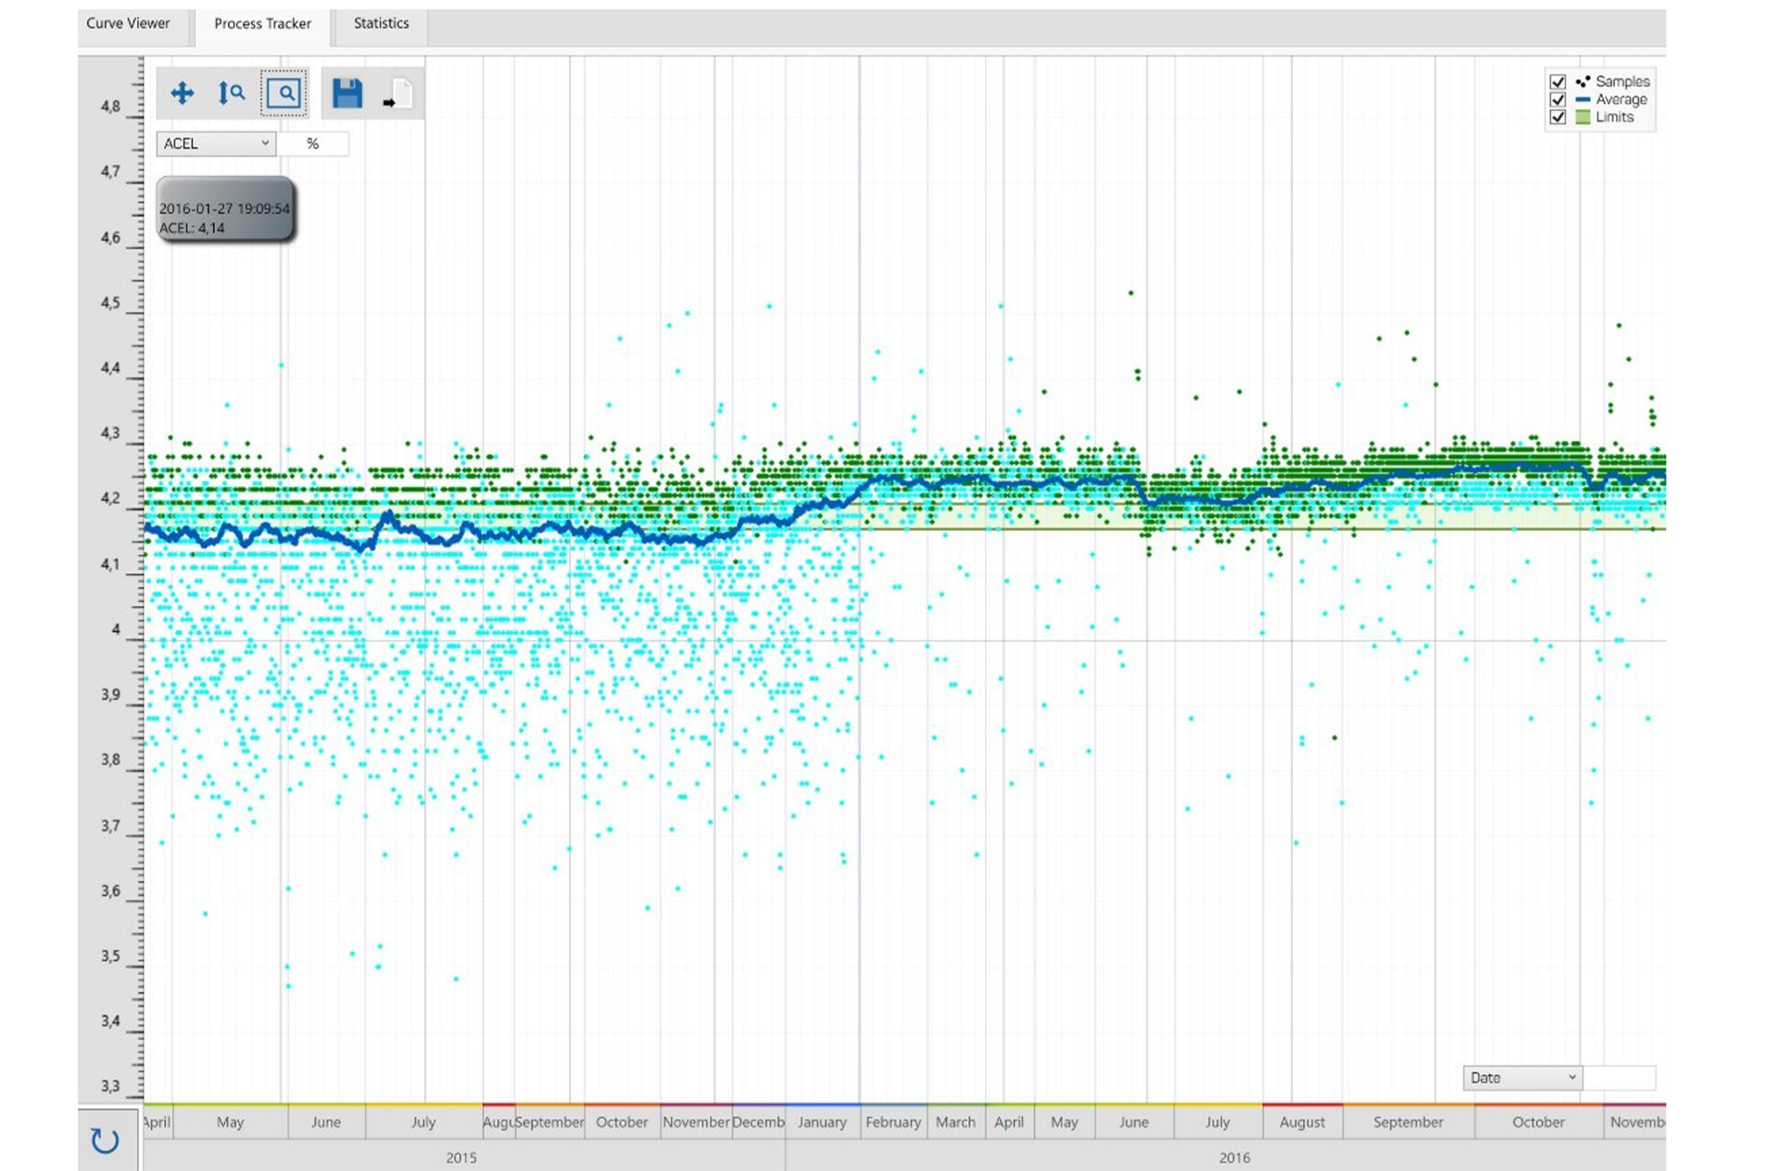Open the Date axis dropdown

(x=1522, y=1077)
